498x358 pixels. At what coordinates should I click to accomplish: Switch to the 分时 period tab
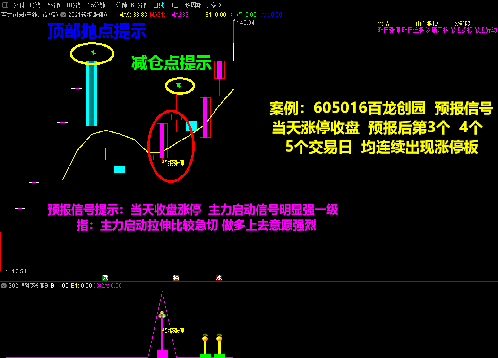point(18,5)
